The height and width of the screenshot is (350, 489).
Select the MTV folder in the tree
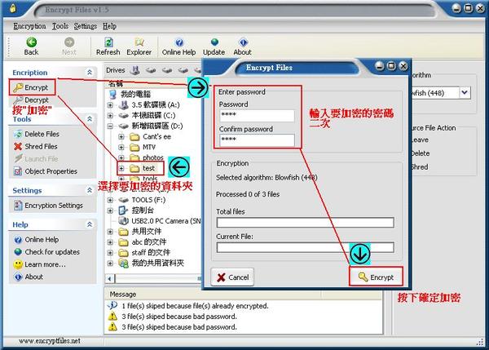pos(143,147)
